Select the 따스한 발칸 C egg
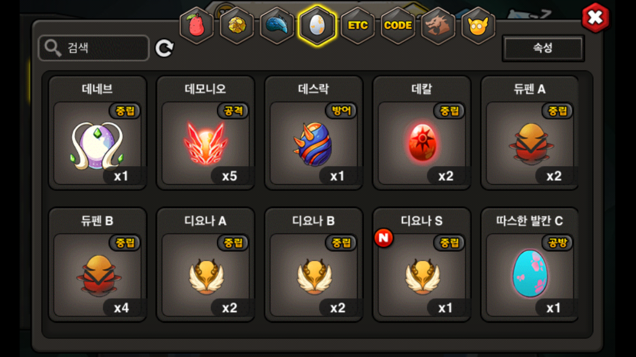The height and width of the screenshot is (357, 636). point(530,265)
